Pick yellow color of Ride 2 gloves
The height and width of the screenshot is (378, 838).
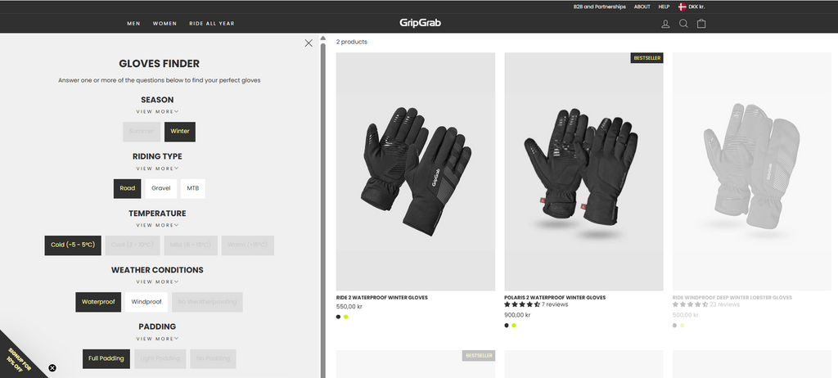[x=346, y=317]
